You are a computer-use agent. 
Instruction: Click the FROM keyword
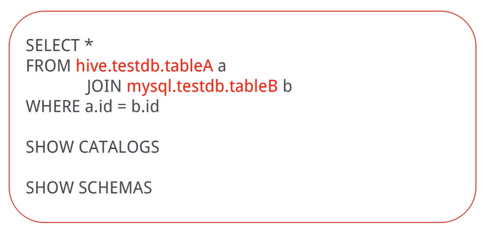click(48, 66)
